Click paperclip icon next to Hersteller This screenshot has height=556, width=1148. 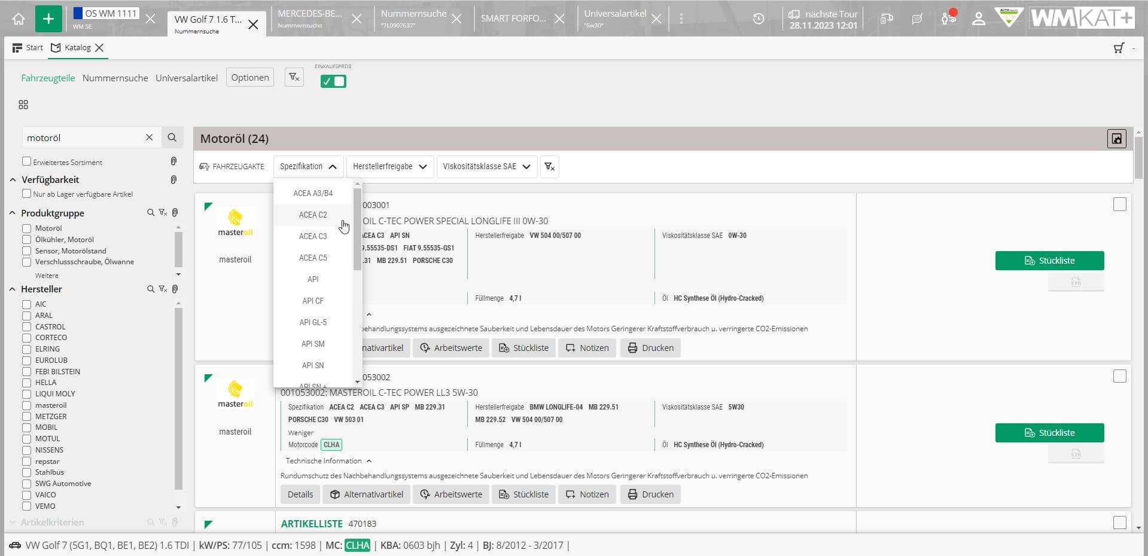tap(175, 289)
